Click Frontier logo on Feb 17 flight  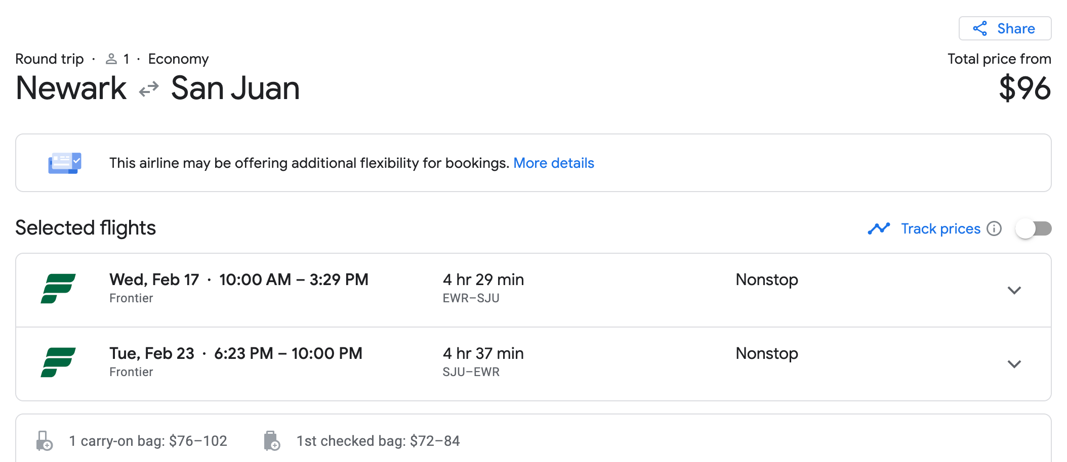tap(58, 289)
